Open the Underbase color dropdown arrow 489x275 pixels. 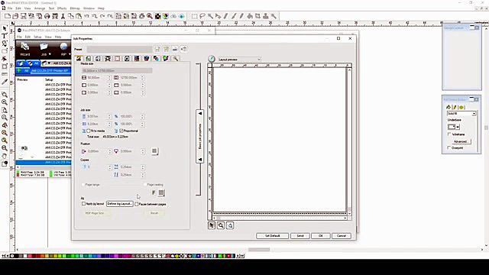[x=458, y=127]
